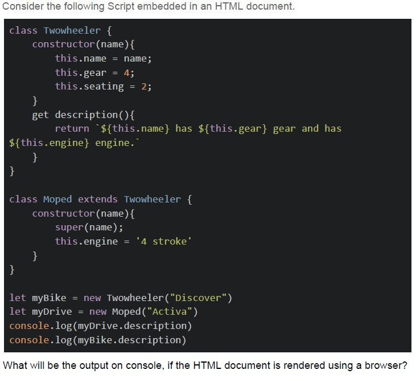
Task: Click the 'return' keyword in template string line
Action: [x=72, y=128]
